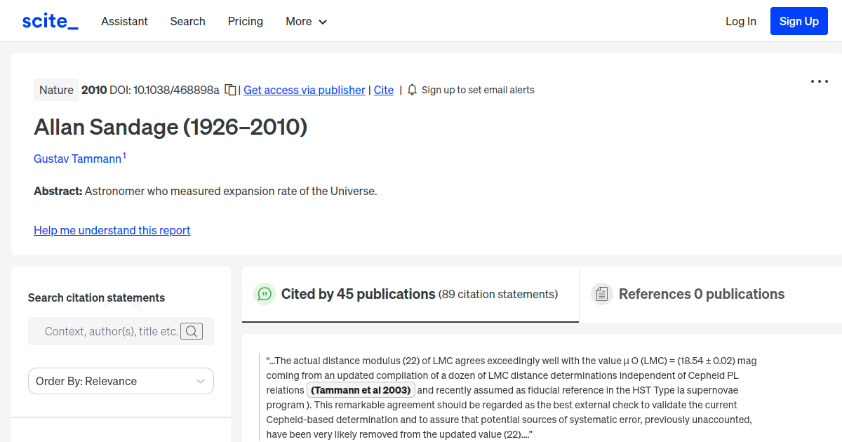Click the Sign Up button

pyautogui.click(x=798, y=21)
